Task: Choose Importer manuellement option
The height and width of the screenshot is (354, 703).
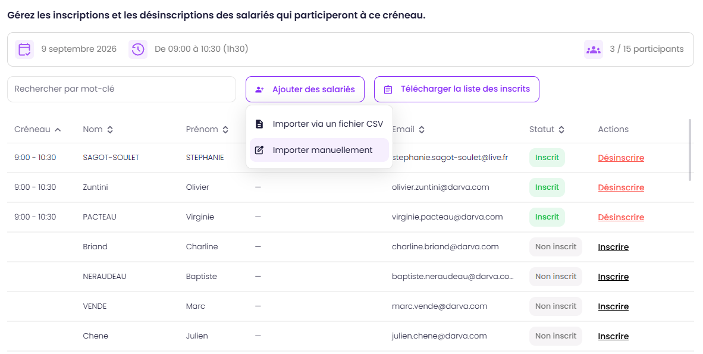Action: pos(319,150)
